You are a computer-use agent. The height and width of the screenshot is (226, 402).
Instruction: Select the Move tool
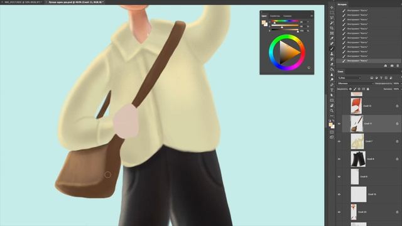click(332, 8)
